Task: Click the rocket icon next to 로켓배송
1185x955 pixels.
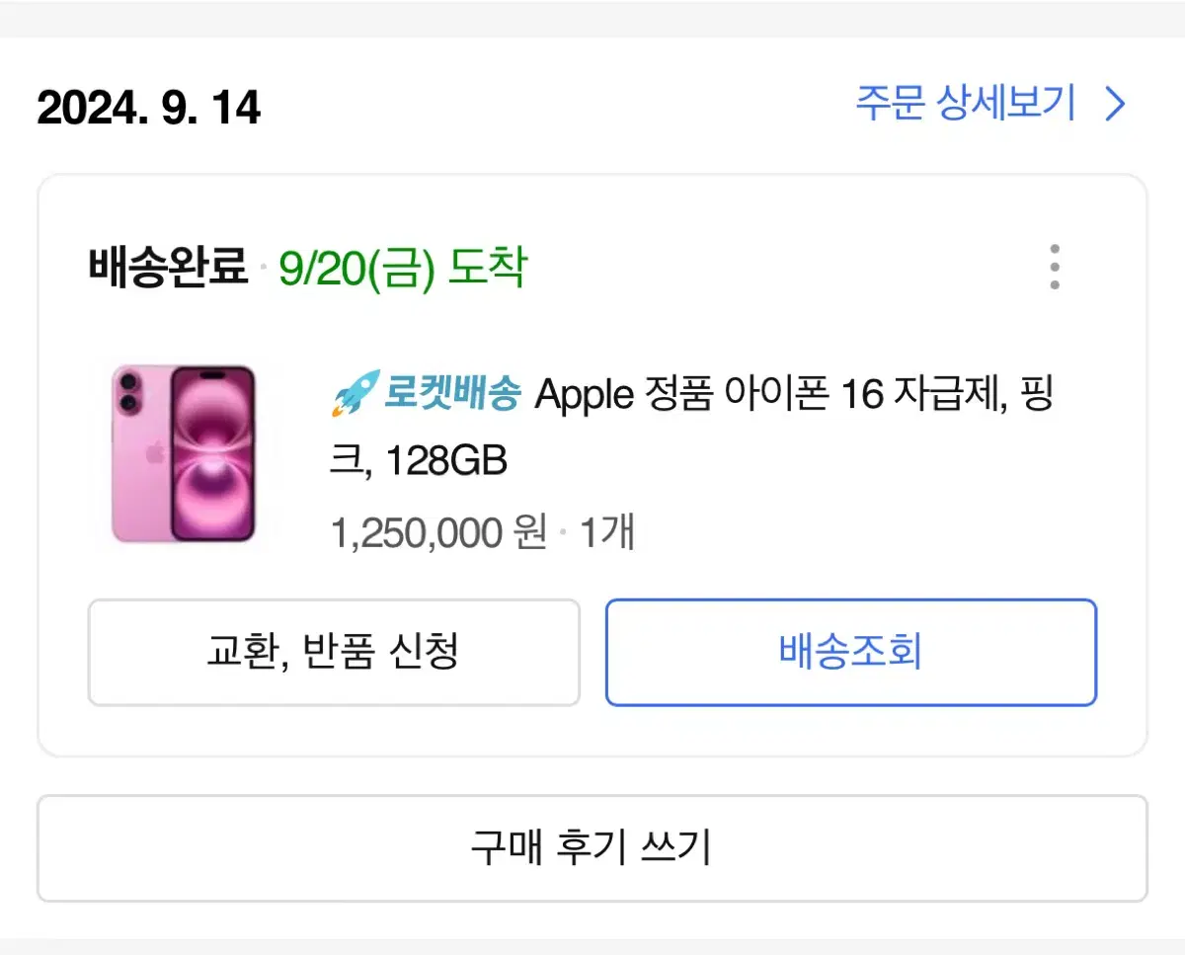Action: 355,394
